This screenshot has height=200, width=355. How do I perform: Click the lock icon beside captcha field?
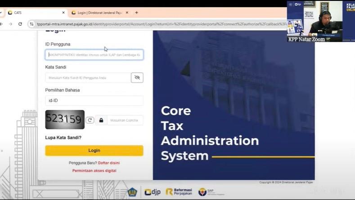click(101, 120)
